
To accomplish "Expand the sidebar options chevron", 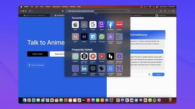I will pyautogui.click(x=33, y=11).
